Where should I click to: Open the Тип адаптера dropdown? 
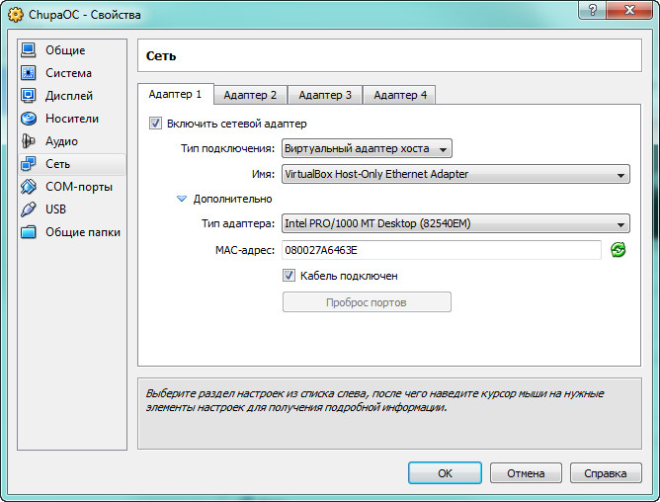[x=455, y=223]
